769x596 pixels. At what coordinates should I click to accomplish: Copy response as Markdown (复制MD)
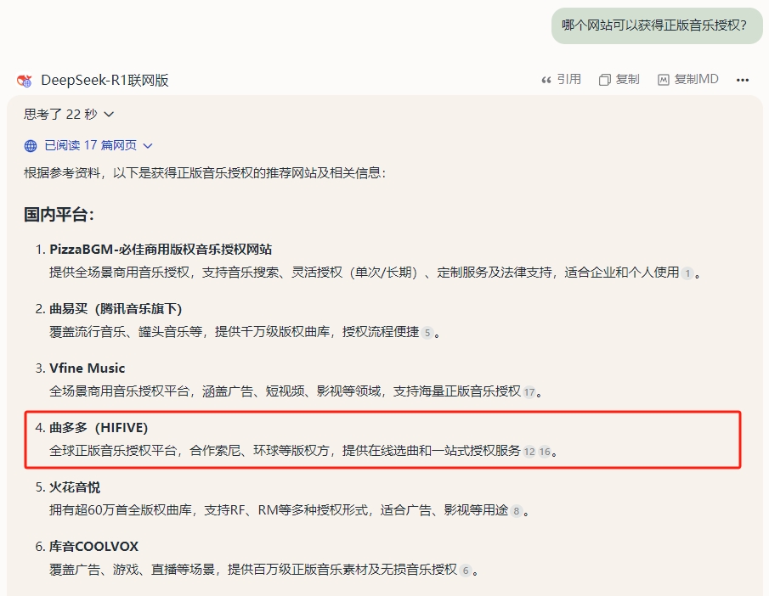pyautogui.click(x=687, y=80)
